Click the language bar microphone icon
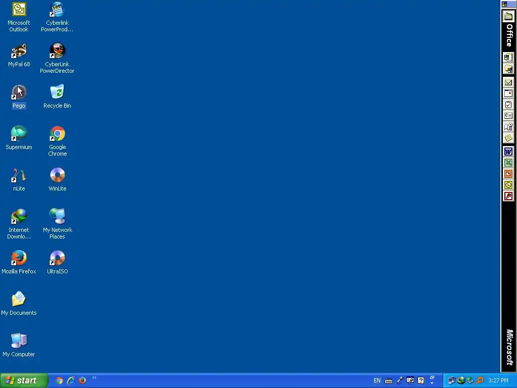 coord(400,380)
